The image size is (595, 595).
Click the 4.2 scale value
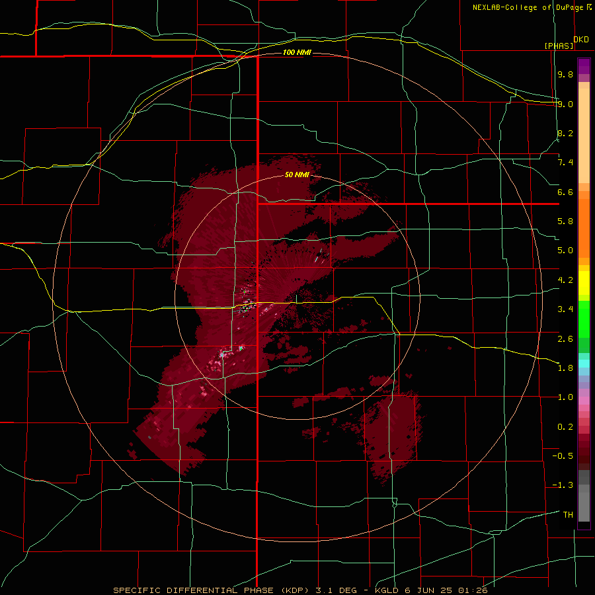click(x=565, y=280)
